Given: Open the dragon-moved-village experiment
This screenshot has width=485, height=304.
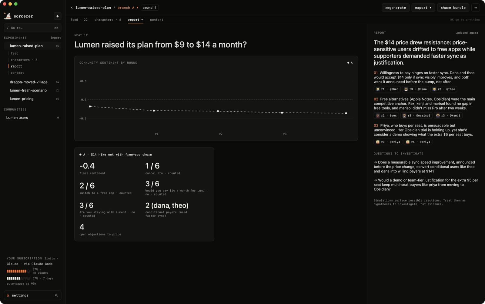Looking at the screenshot, I should (32, 82).
